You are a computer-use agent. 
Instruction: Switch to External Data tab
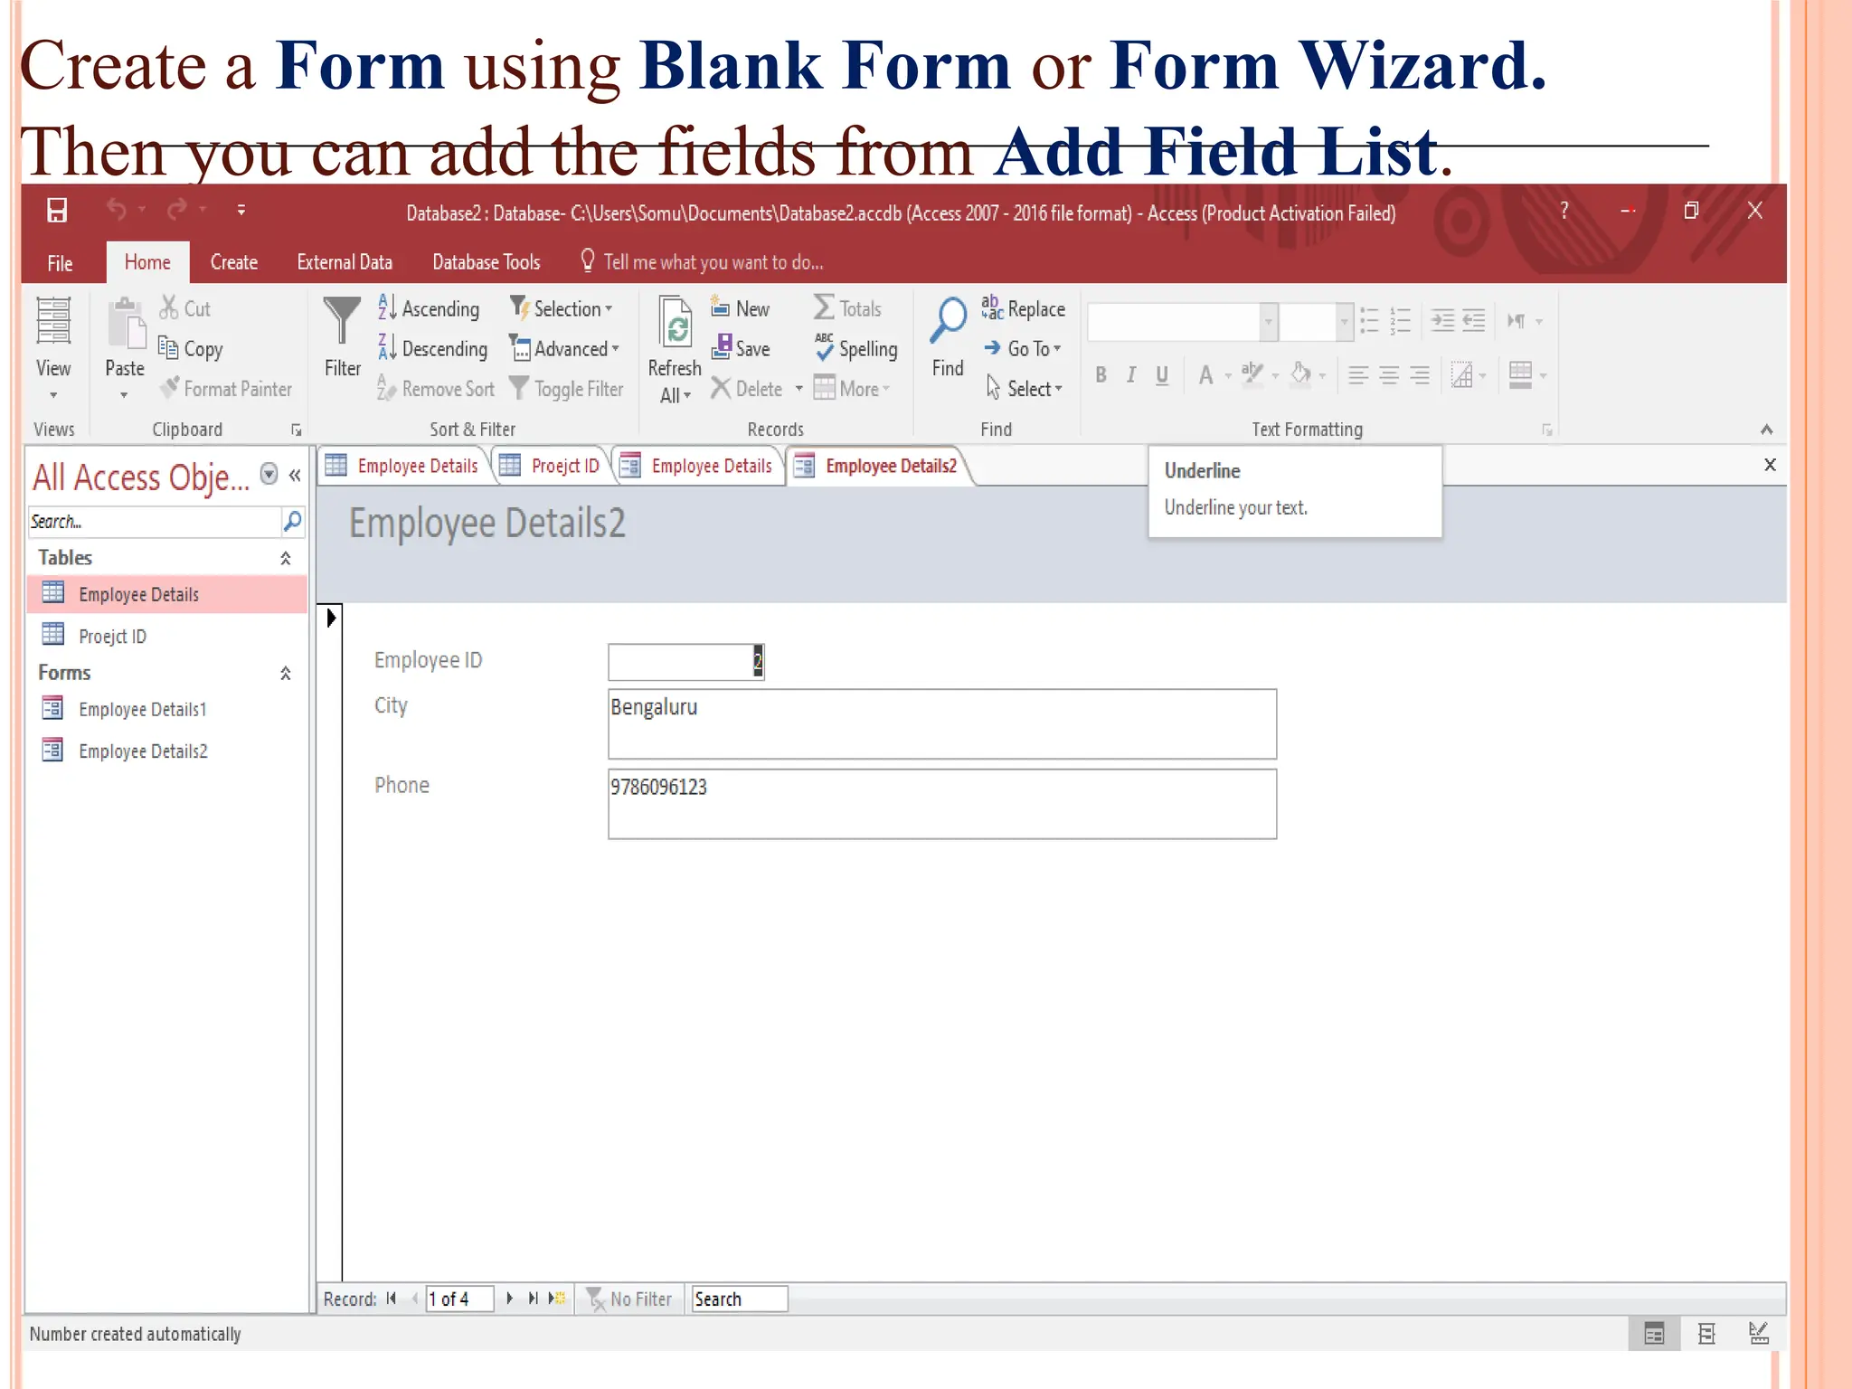tap(345, 262)
